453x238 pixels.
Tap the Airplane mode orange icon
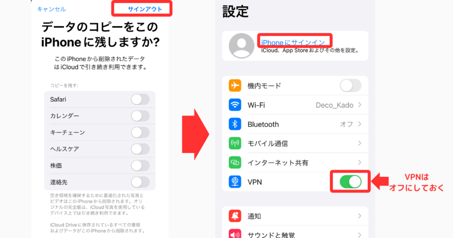coord(235,86)
